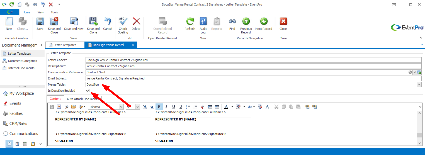Uncheck Is DocuSign Enabled checkbox
This screenshot has height=155, width=425.
pos(88,91)
